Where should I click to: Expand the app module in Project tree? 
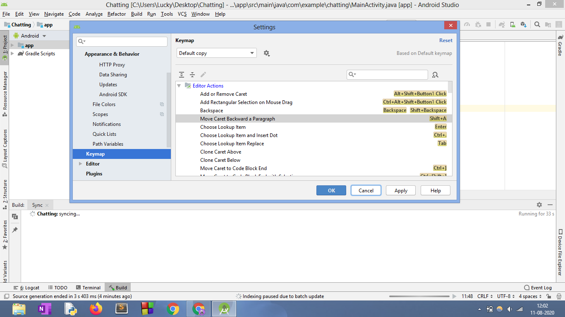(12, 45)
